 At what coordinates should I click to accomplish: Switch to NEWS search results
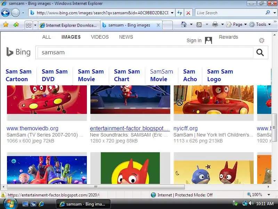(126, 37)
